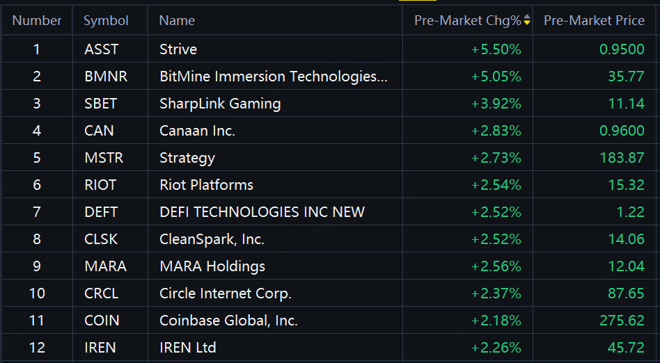Click the Number column header
Image resolution: width=660 pixels, height=363 pixels.
tap(37, 21)
